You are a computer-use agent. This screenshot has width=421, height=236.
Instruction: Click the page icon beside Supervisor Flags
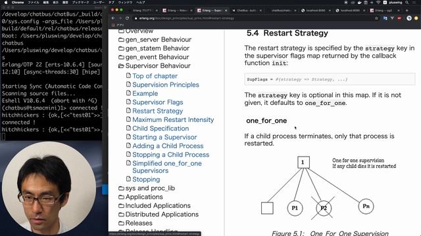coord(129,102)
